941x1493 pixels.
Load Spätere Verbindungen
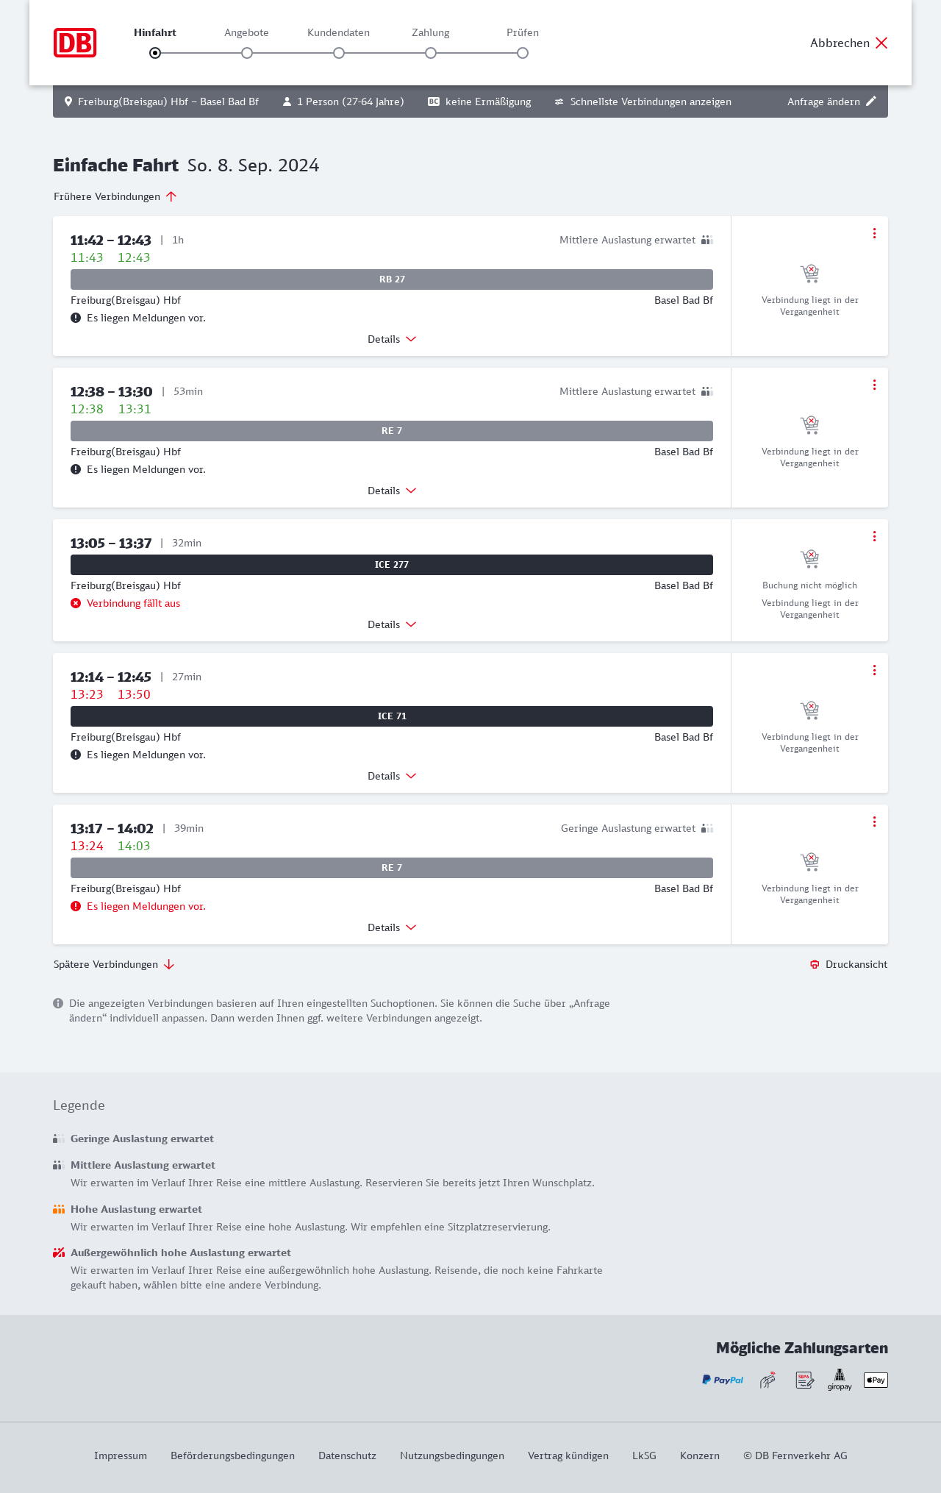[113, 964]
